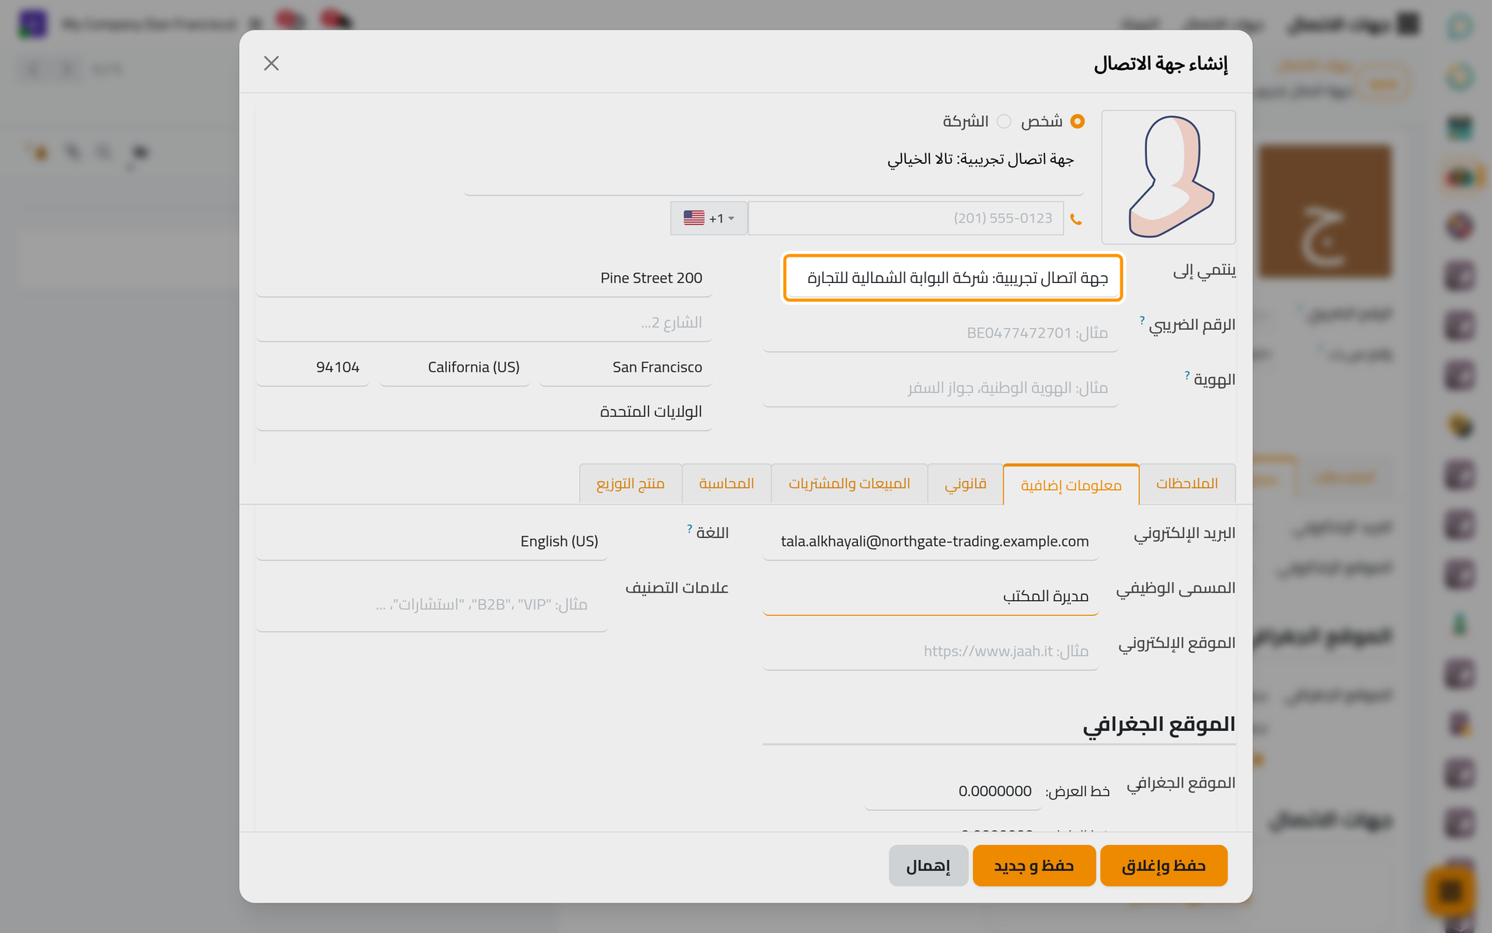Show help tooltip for الرقم الضريبي
This screenshot has width=1492, height=933.
pos(1142,320)
